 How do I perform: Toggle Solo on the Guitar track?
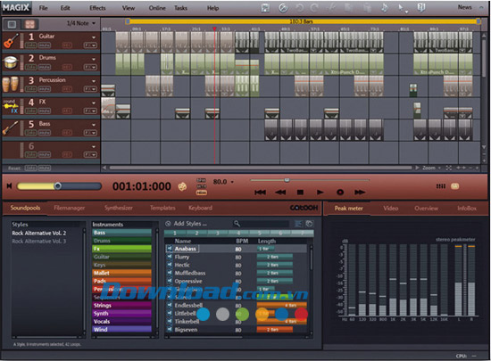point(30,45)
